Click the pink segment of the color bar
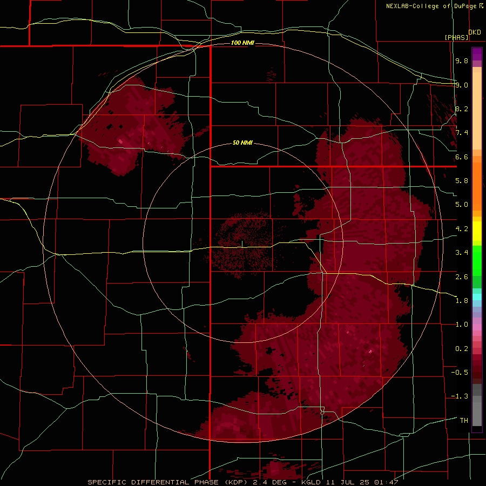The height and width of the screenshot is (486, 486). 477,327
